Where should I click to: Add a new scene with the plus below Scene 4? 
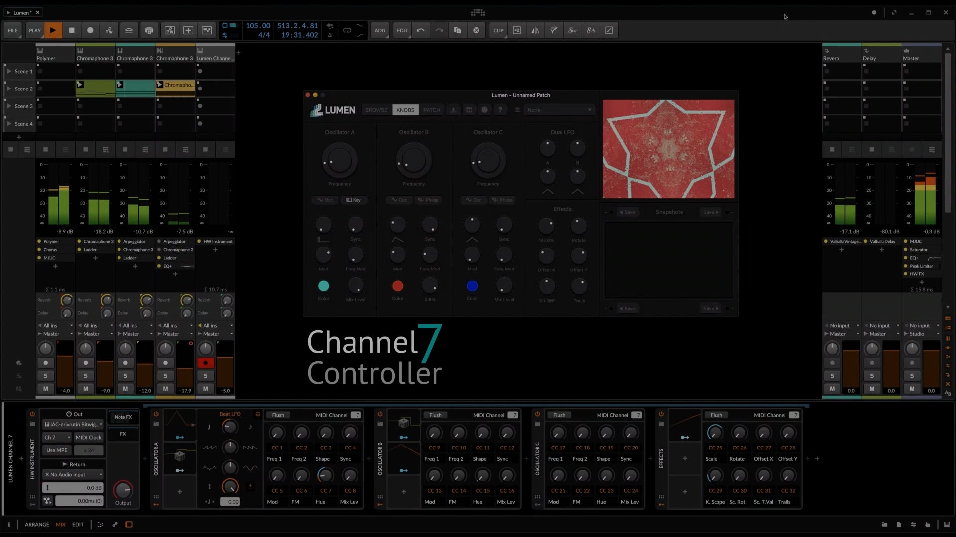click(19, 137)
